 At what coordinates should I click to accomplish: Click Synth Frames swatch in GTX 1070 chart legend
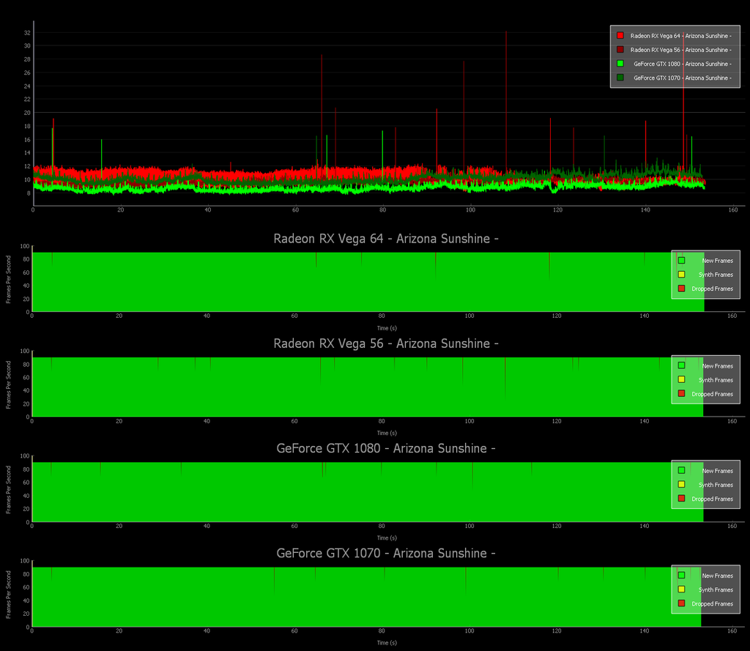[681, 589]
